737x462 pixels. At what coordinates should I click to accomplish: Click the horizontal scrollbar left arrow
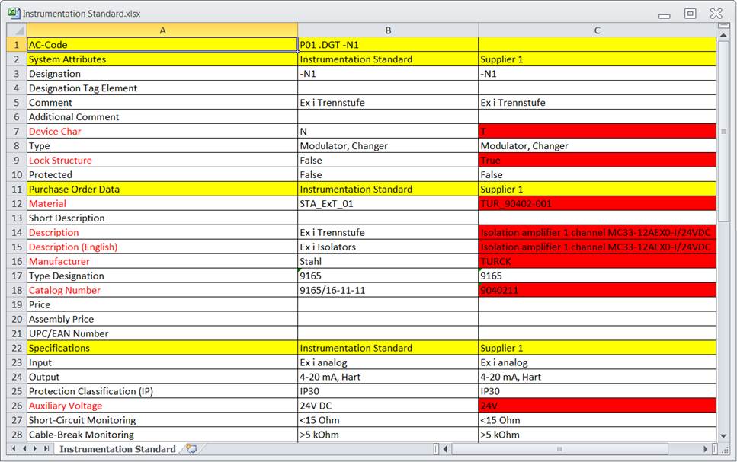(x=446, y=449)
